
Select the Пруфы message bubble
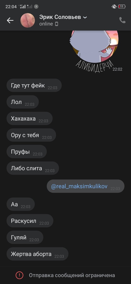[x=27, y=152]
